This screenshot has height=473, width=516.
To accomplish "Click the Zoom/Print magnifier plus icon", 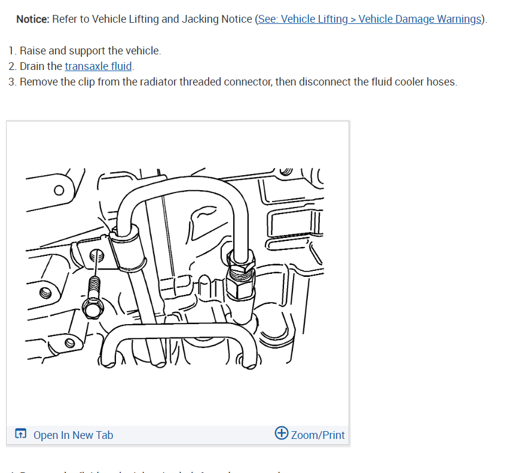I will [x=282, y=433].
